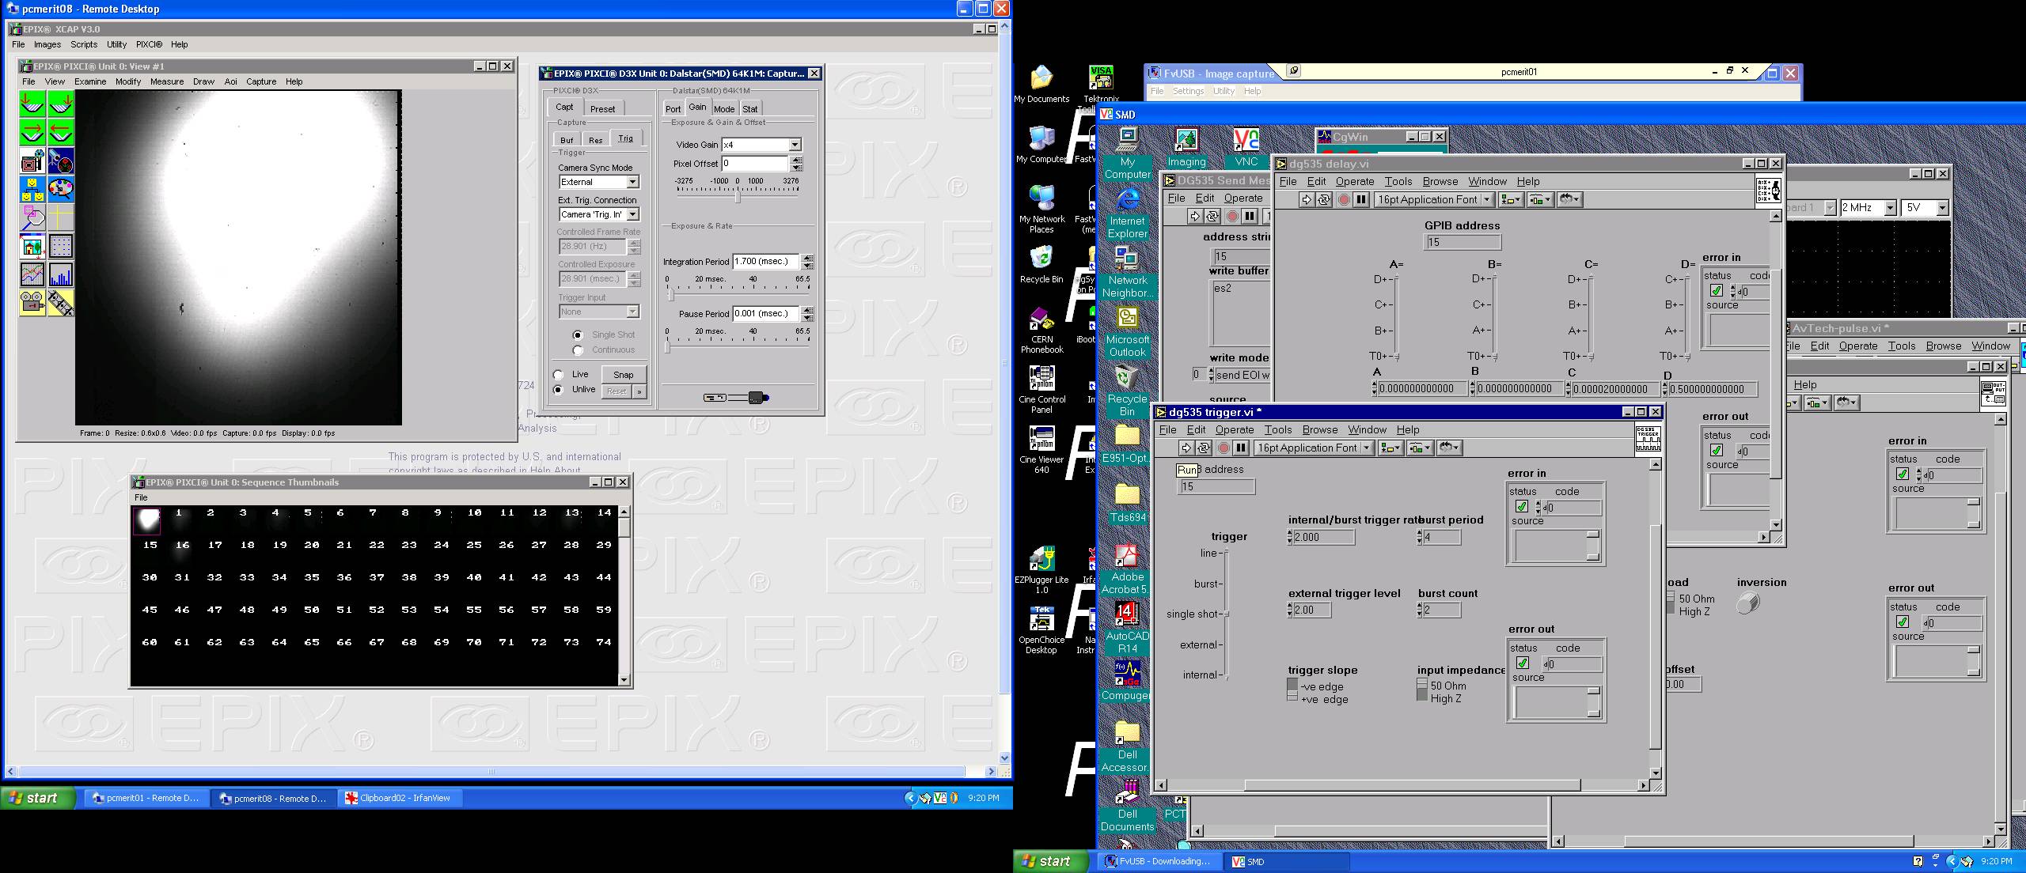Open Align Objects dropdown in dg535 trigger.vi toolbar
This screenshot has height=873, width=2026.
point(1390,448)
